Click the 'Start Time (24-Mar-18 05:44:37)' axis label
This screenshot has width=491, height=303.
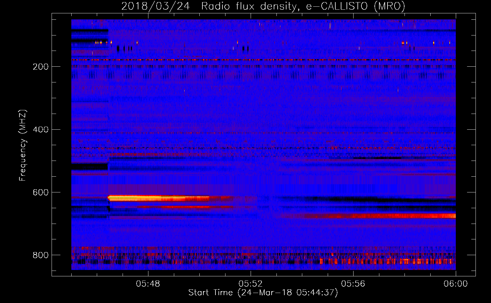[x=263, y=293]
